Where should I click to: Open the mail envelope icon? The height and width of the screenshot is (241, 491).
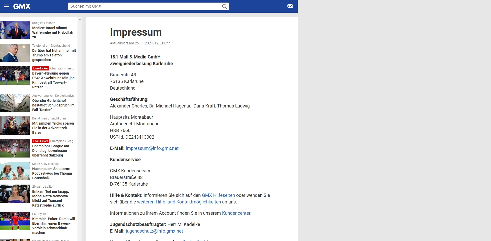(x=290, y=6)
